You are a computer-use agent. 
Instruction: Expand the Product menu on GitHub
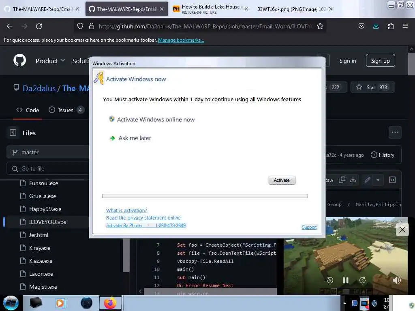(x=50, y=61)
